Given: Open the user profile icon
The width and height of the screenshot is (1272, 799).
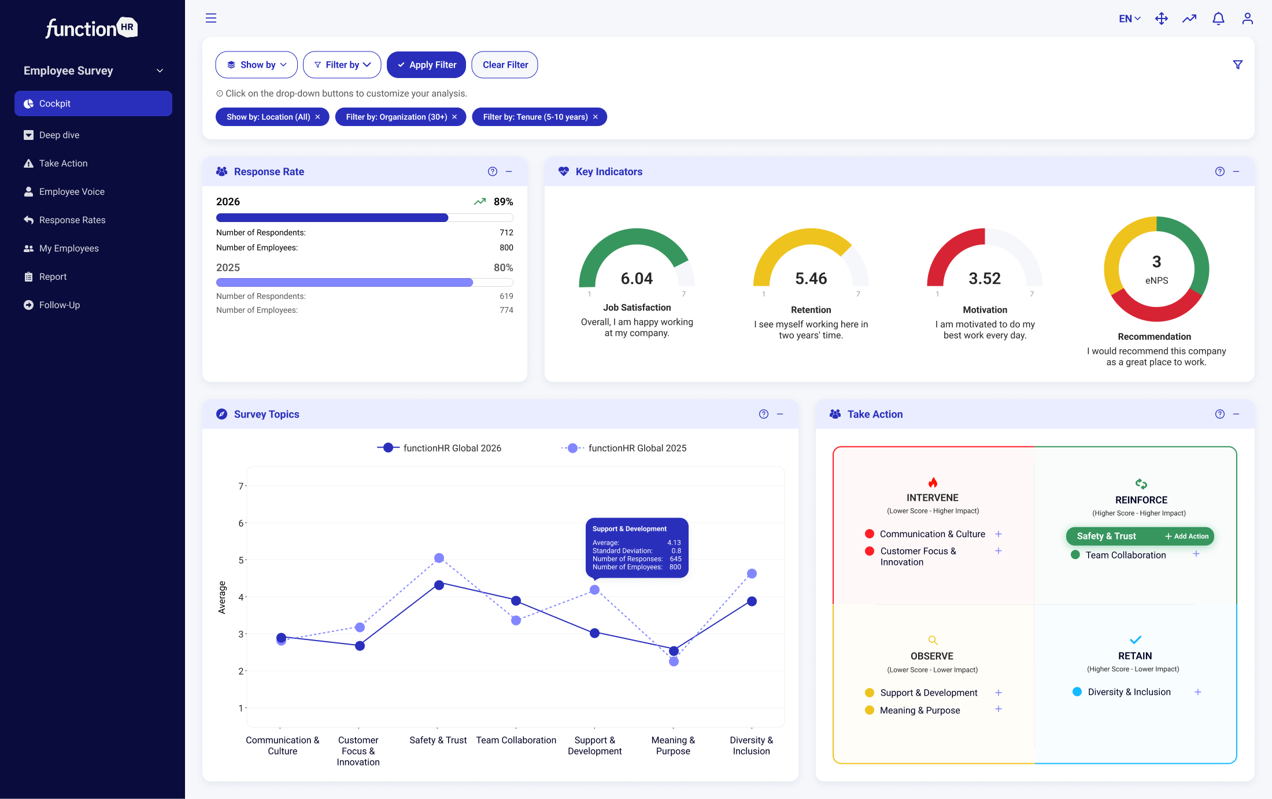Looking at the screenshot, I should point(1248,19).
